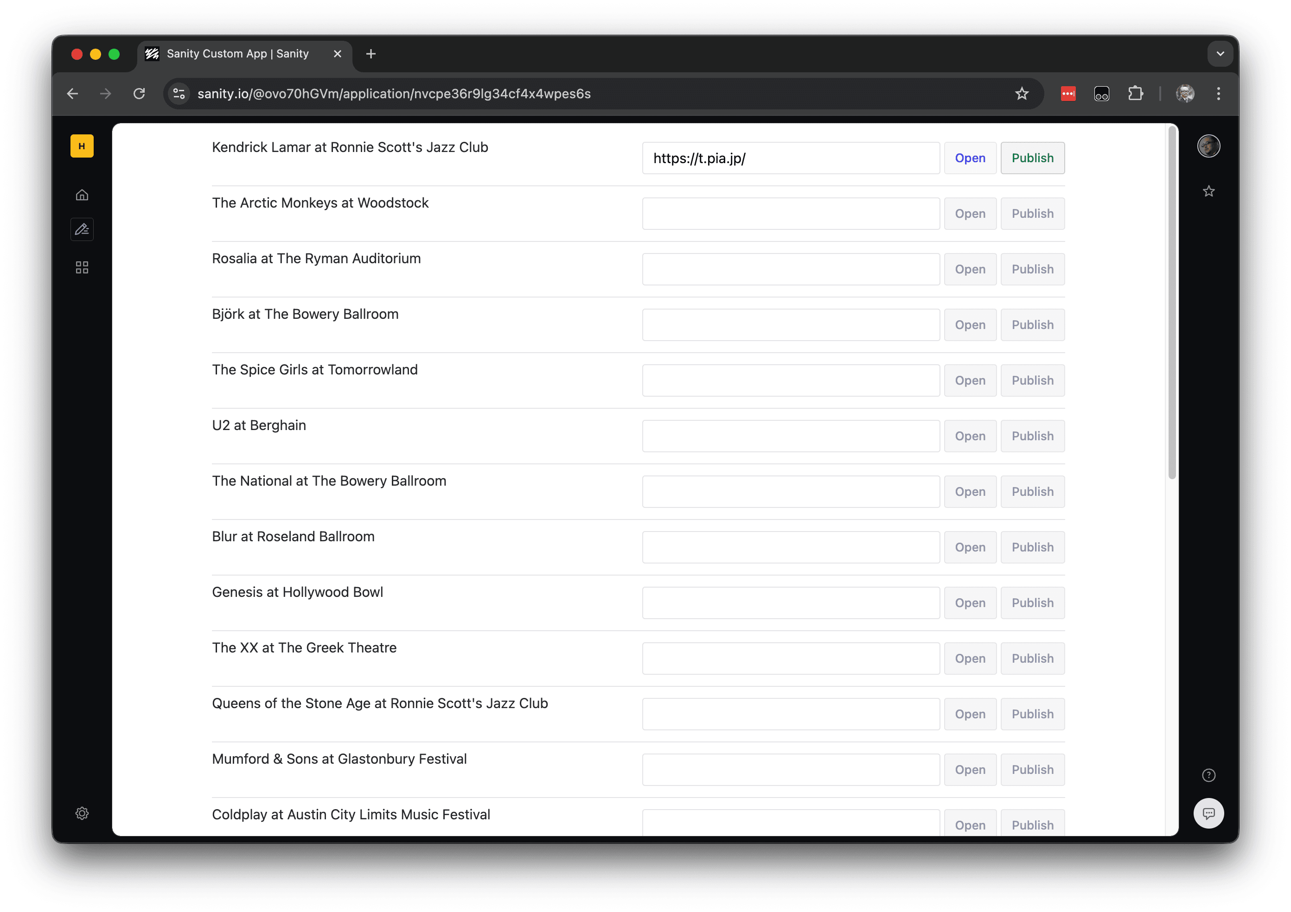The height and width of the screenshot is (912, 1291).
Task: Open the grid apps icon in sidebar
Action: point(82,267)
